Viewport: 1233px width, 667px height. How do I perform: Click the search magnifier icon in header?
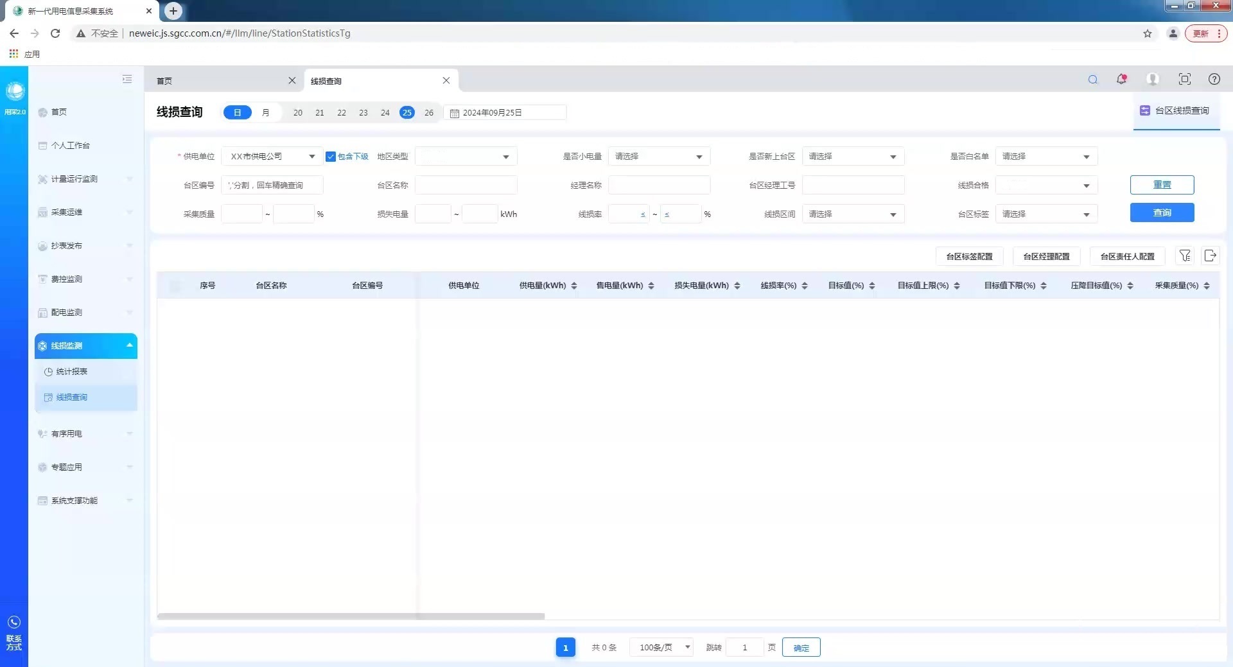tap(1092, 80)
